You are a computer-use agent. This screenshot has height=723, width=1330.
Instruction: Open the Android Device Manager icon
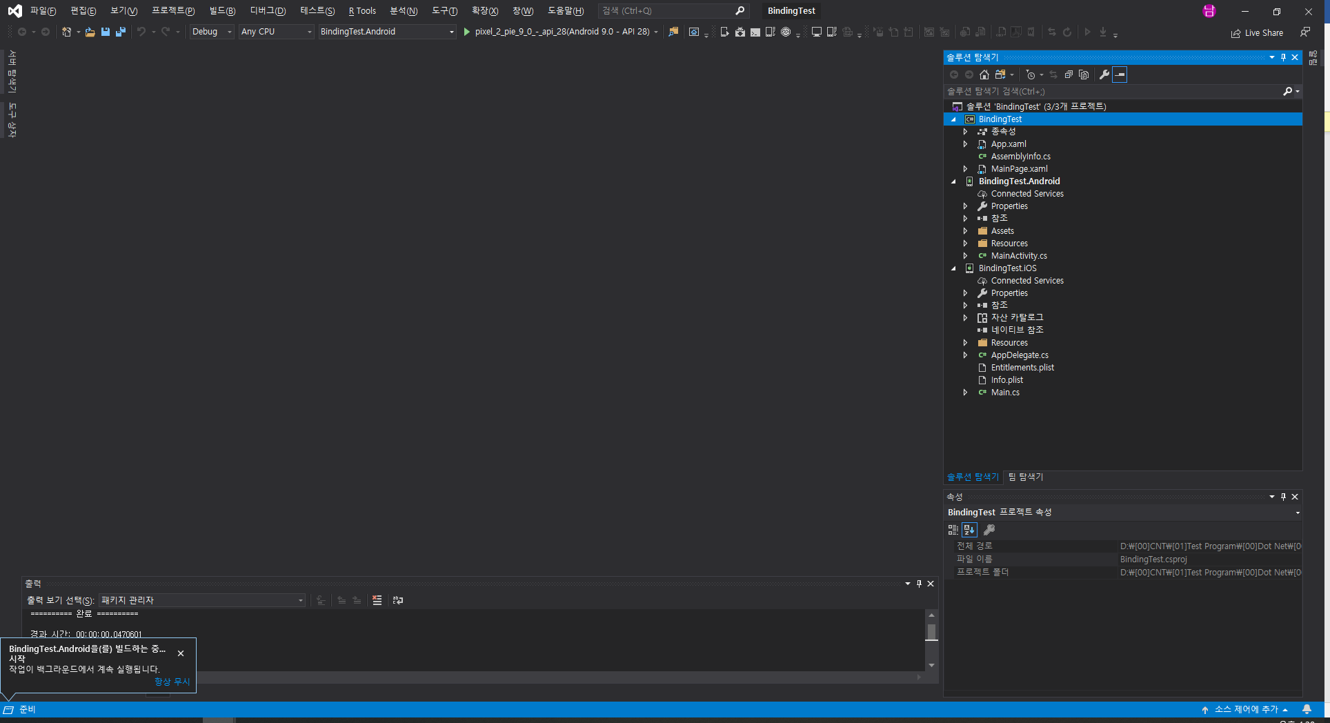pos(724,32)
